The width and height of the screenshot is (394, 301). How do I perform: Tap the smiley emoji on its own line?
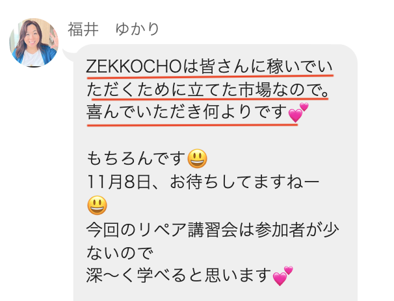pos(98,205)
